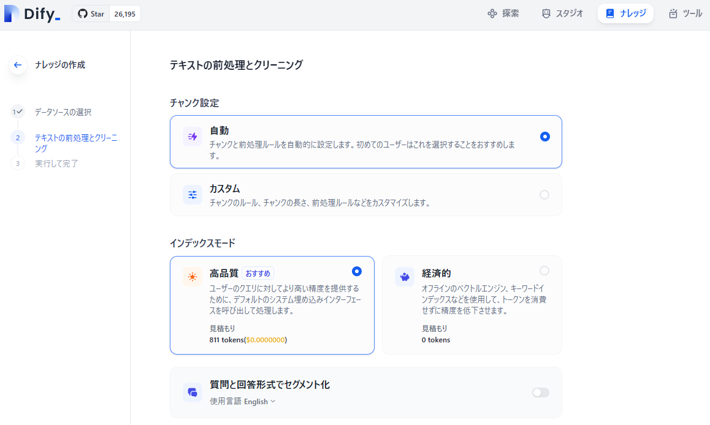The height and width of the screenshot is (425, 710).
Task: Click the wallet icon on 経済的 card
Action: [404, 276]
